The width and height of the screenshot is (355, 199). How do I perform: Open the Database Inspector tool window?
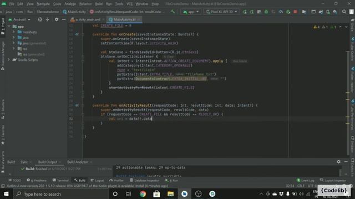point(144,181)
